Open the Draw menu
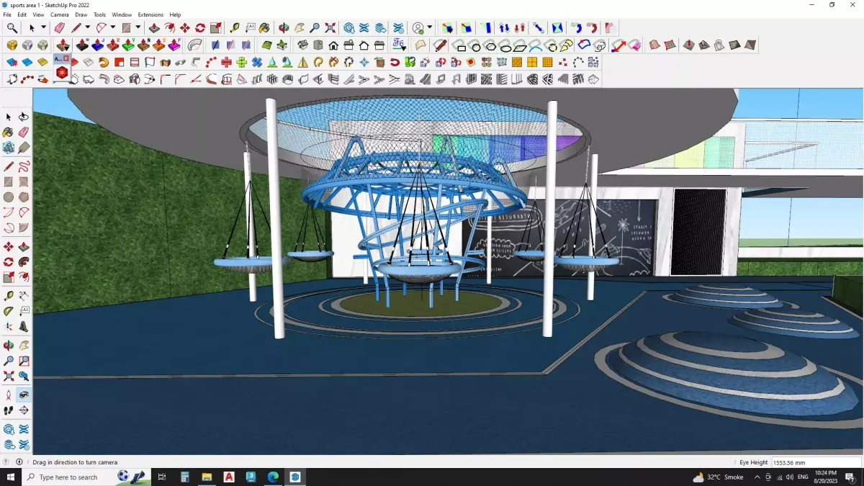 (81, 14)
